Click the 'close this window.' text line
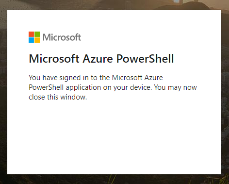Screen dimensions: 229x184 click(58, 97)
